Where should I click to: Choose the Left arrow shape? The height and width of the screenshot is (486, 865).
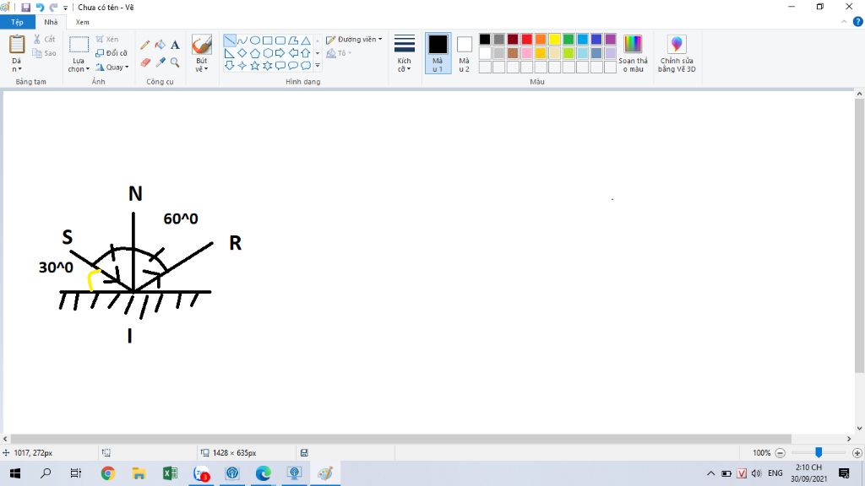pos(293,53)
